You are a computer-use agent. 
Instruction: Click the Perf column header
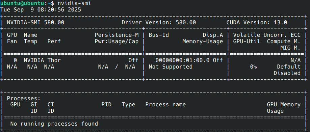(x=54, y=41)
